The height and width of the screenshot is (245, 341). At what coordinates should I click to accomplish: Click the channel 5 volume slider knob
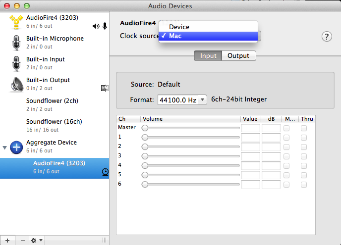pyautogui.click(x=145, y=175)
